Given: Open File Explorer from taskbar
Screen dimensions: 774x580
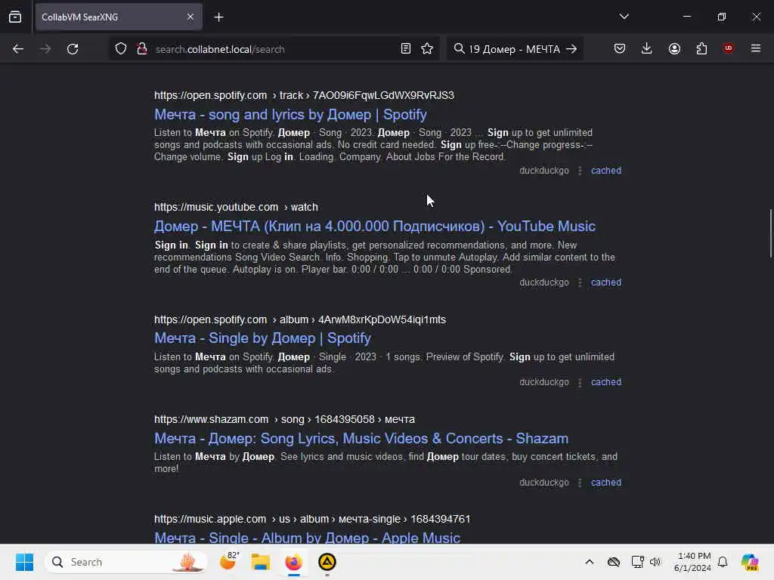Looking at the screenshot, I should point(260,562).
